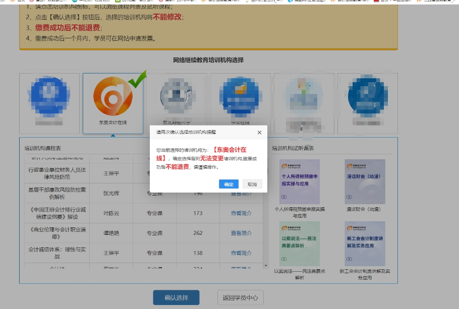Image resolution: width=459 pixels, height=309 pixels.
Task: Open the 漫话财会（动漫） course cover
Action: click(364, 181)
